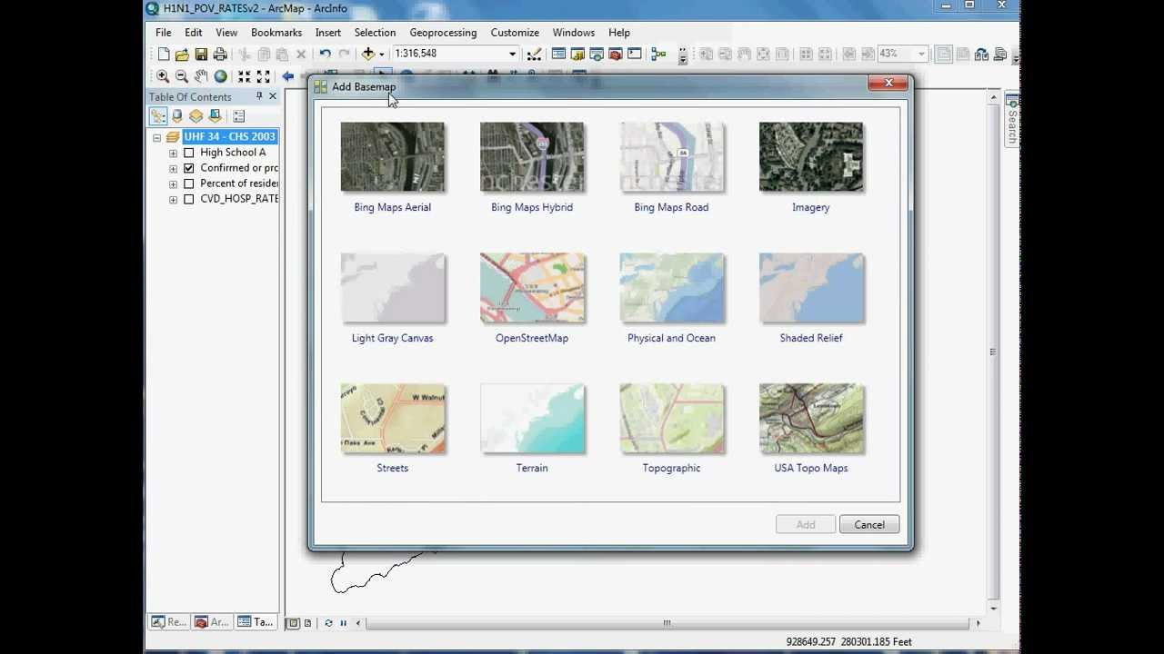Enable the CVD_HOSP_RATE layer checkbox
The width and height of the screenshot is (1164, 654).
click(189, 199)
